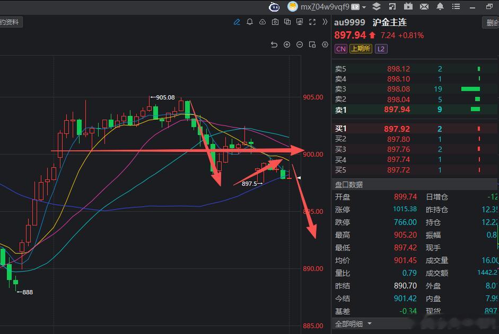This screenshot has width=499, height=334.
Task: Open chart settings hexagon icon
Action: 325,44
